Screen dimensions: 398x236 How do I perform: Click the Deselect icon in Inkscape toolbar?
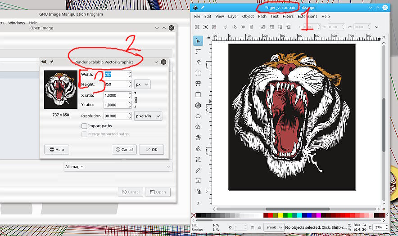214,27
